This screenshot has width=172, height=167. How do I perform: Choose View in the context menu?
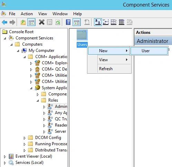(109, 60)
